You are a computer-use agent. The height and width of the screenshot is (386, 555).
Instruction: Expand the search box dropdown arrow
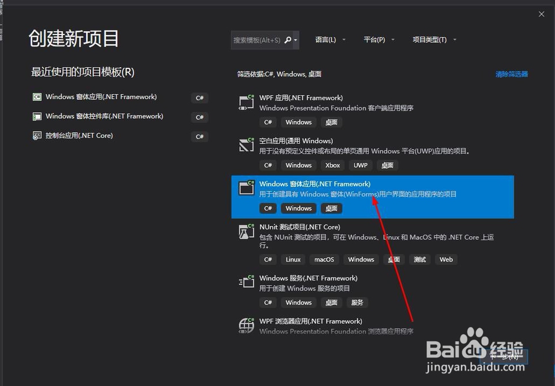[297, 40]
